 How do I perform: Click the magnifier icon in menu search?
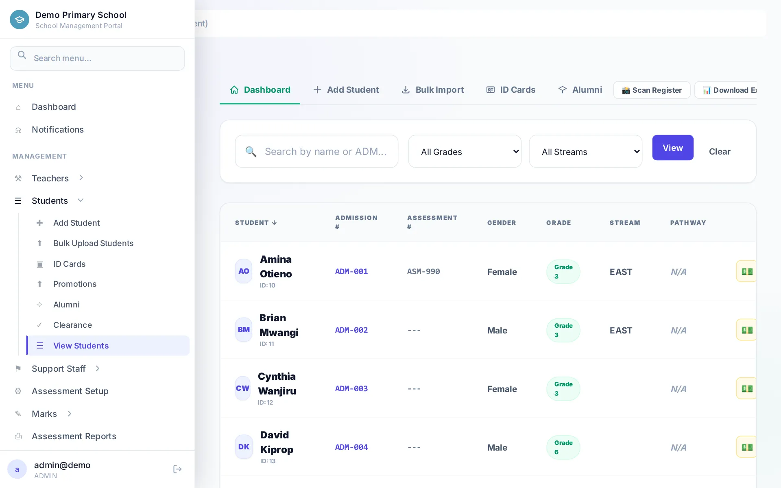(22, 55)
